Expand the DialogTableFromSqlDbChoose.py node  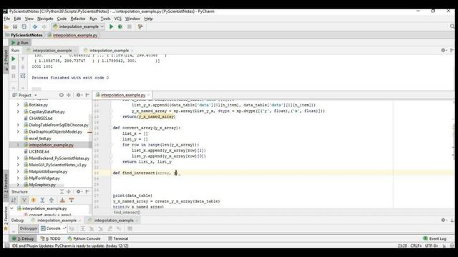(x=18, y=125)
